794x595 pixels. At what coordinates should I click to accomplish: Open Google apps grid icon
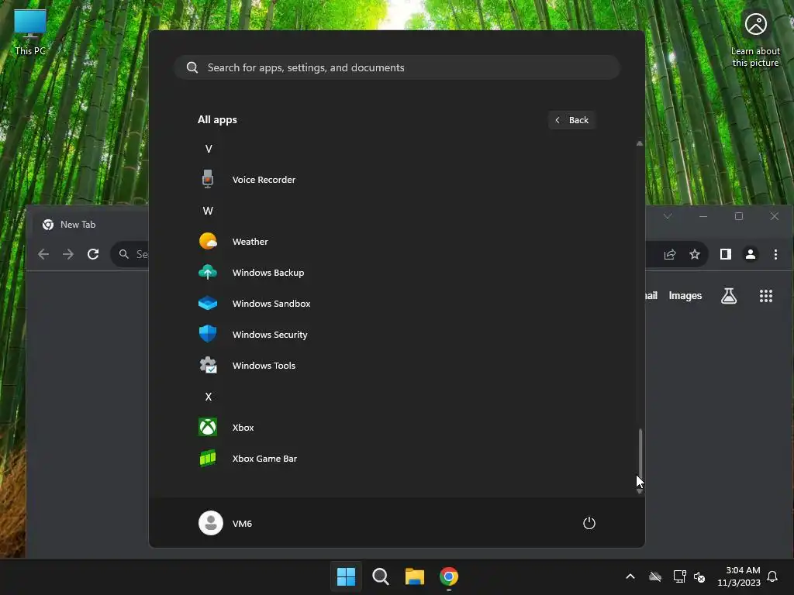[x=766, y=296]
